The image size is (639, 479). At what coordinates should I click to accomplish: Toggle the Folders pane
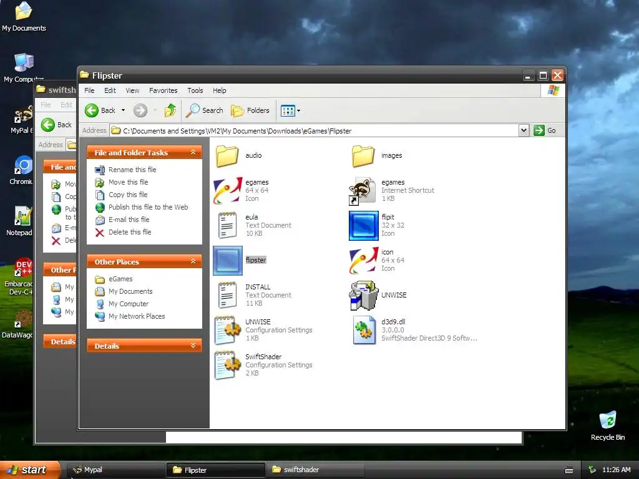[250, 110]
